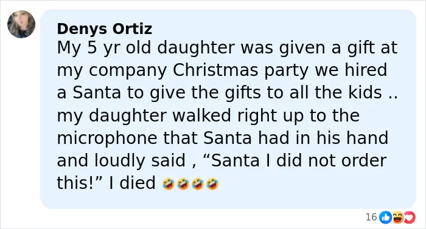Click the blue thumbs-up Like reaction icon
Image resolution: width=426 pixels, height=229 pixels.
pos(385,217)
